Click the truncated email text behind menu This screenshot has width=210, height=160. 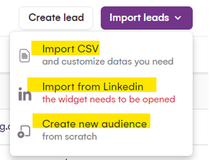click(x=5, y=127)
